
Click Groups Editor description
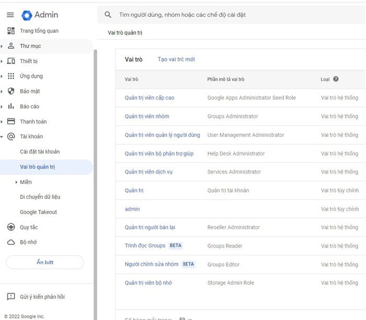[x=223, y=265]
